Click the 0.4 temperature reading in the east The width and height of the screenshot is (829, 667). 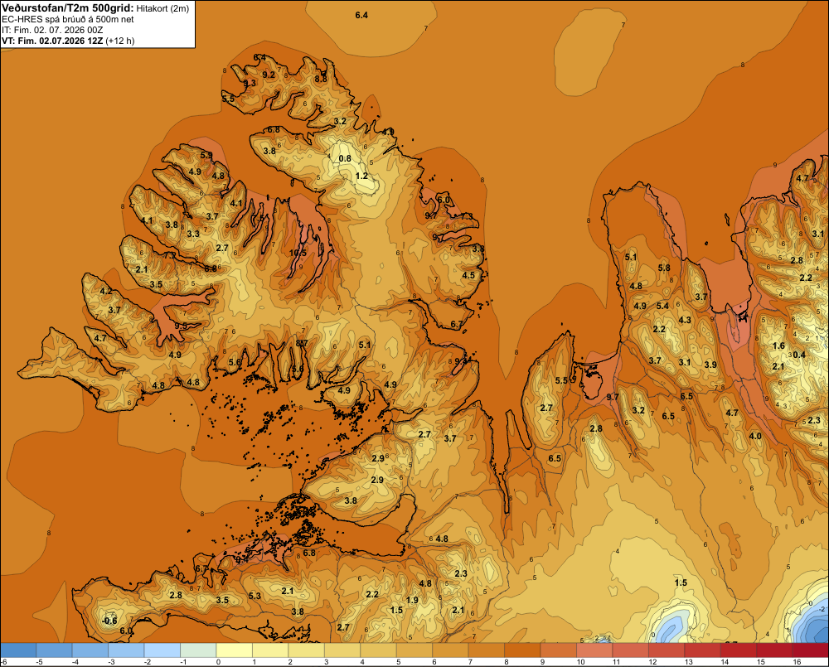point(799,355)
